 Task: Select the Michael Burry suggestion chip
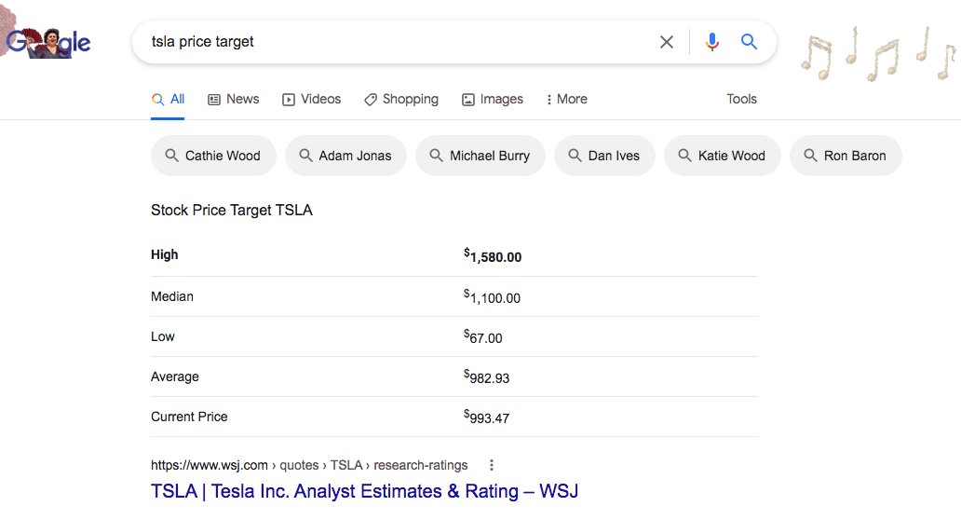point(480,156)
